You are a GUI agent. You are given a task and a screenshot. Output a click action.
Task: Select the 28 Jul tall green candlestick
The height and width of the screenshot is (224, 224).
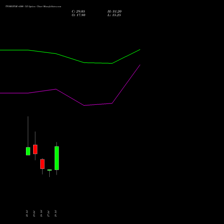click(x=56, y=158)
